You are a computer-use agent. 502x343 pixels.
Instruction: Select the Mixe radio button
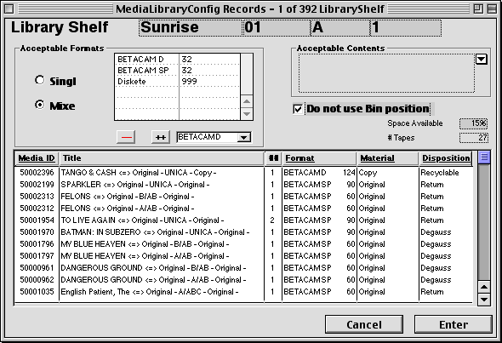coord(39,105)
